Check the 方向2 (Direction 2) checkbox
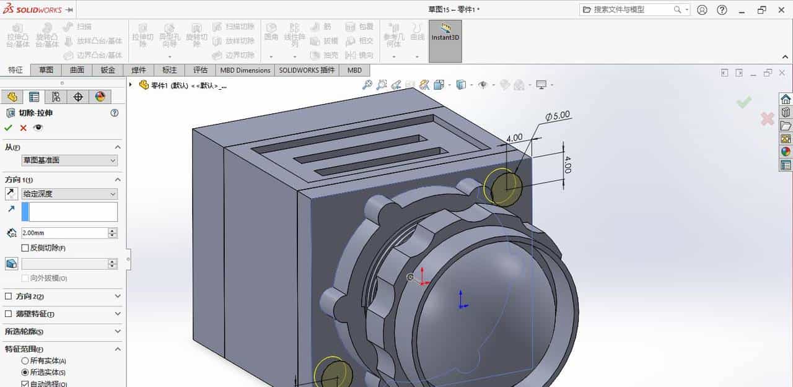793x387 pixels. pos(9,296)
